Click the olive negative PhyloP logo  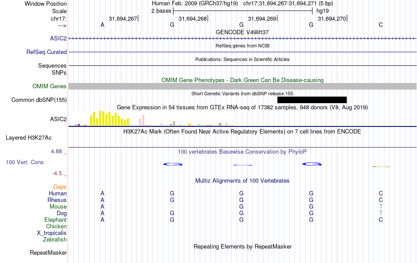click(x=381, y=166)
